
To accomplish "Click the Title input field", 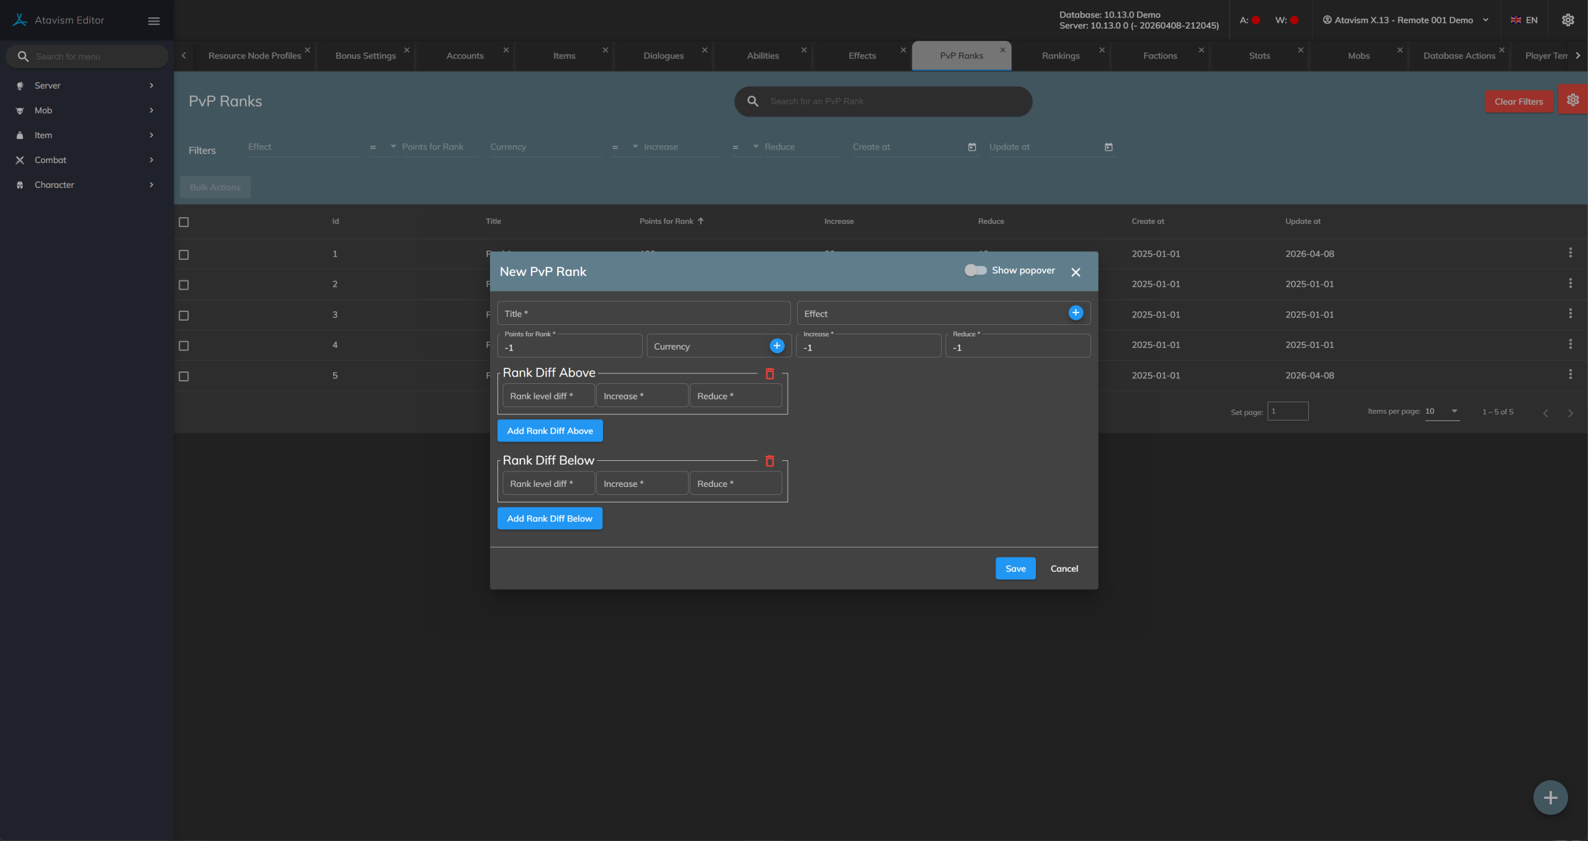I will click(x=643, y=314).
